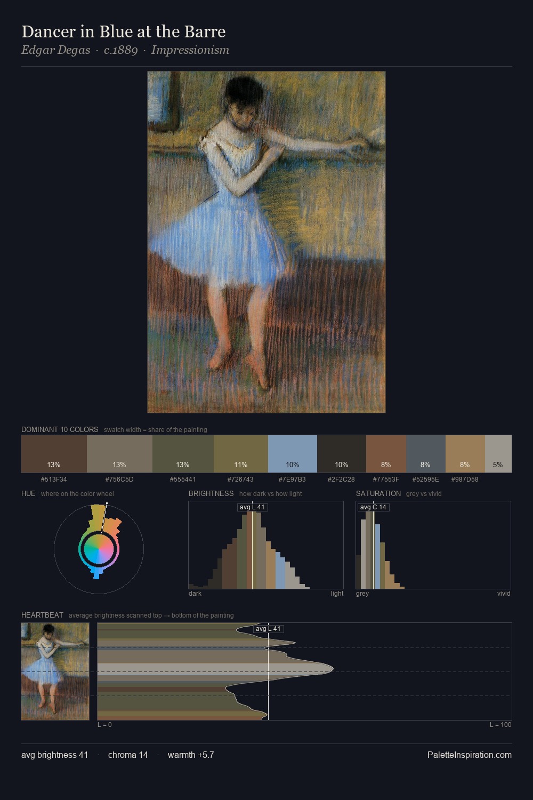Click the 'light' axis label
Viewport: 533px width, 800px height.
pyautogui.click(x=337, y=594)
